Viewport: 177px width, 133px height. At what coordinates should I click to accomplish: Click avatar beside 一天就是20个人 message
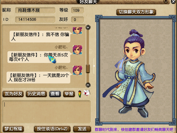[77, 70]
